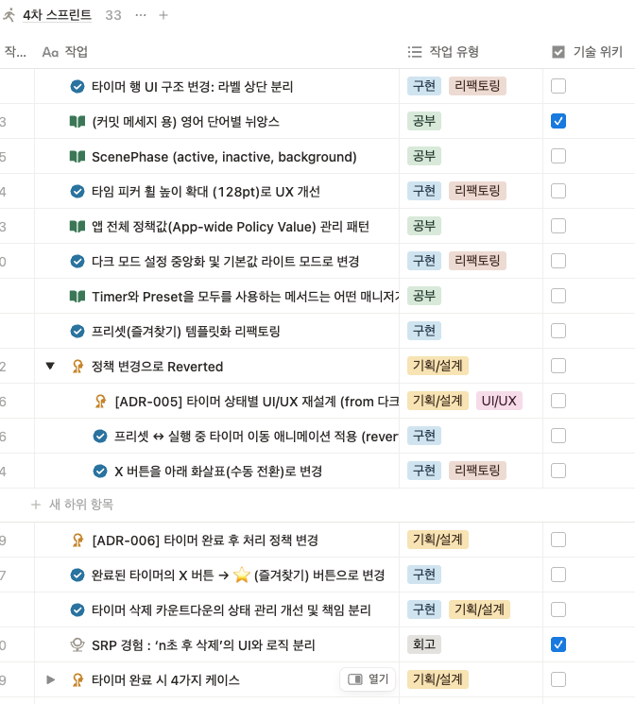Check 기술 위키 box for ScenePhase row

[x=558, y=156]
